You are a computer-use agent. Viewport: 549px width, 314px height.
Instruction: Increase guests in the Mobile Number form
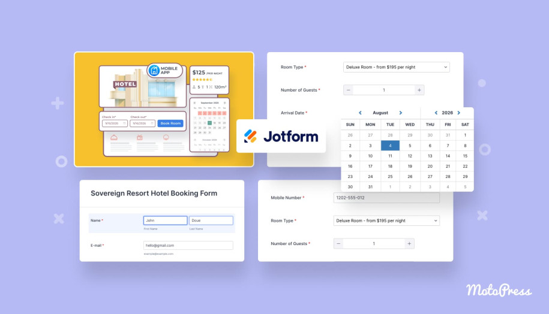pos(409,243)
